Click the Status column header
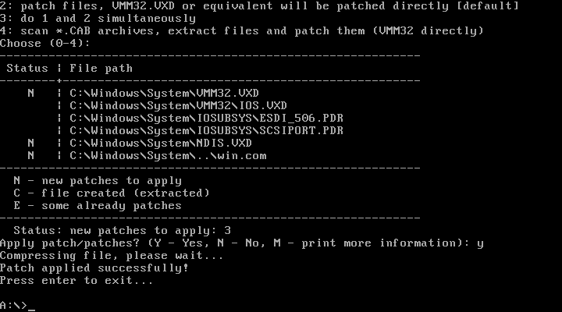This screenshot has width=562, height=312. coord(27,68)
